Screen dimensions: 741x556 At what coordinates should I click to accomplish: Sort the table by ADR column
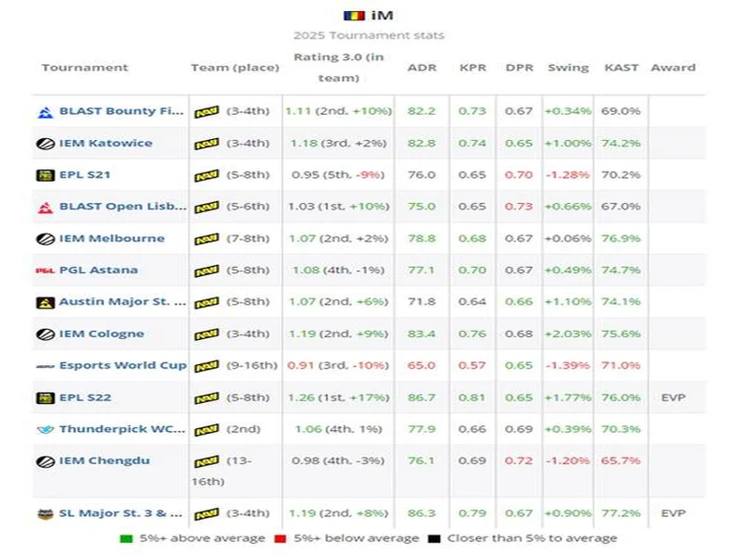(423, 68)
